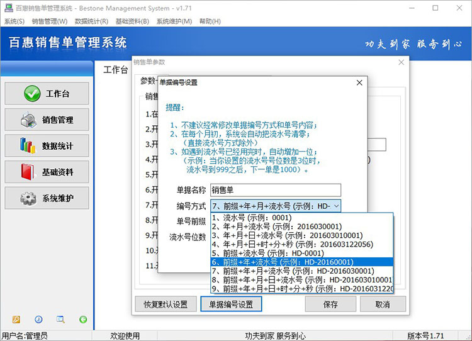Viewport: 472px width, 341px height.
Task: Open the 销售管理(W) menu
Action: pyautogui.click(x=50, y=21)
